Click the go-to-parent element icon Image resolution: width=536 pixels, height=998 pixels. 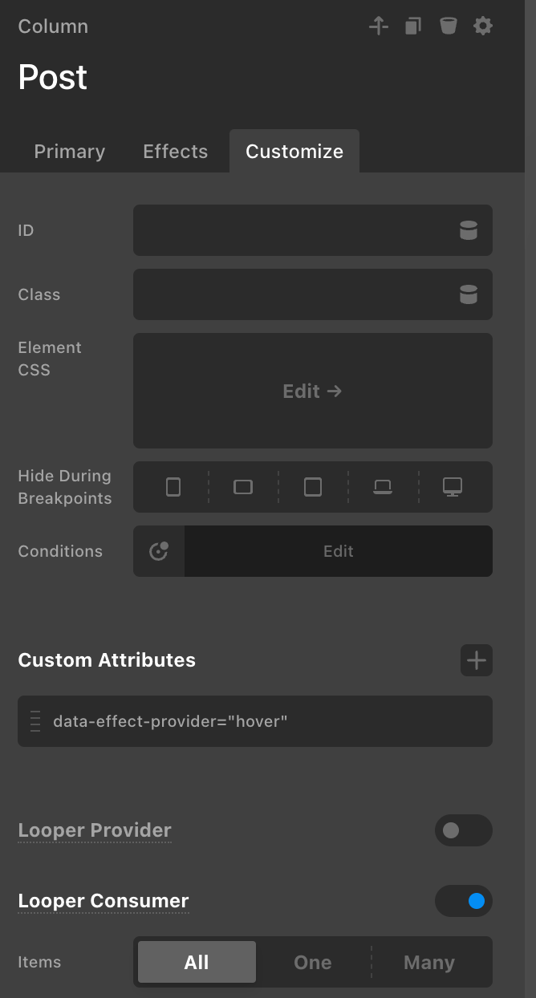pyautogui.click(x=379, y=26)
